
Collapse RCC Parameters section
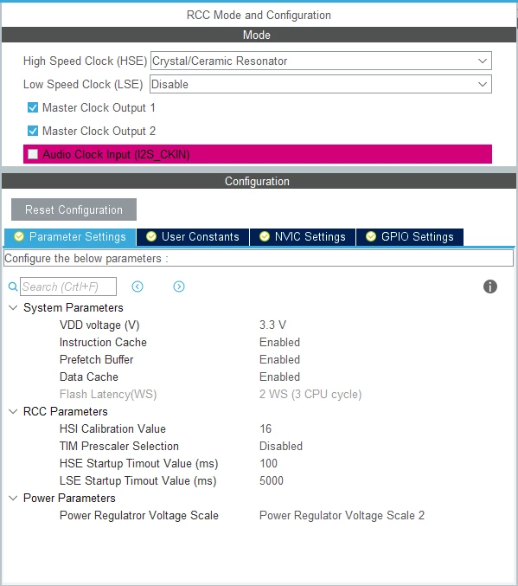point(13,411)
